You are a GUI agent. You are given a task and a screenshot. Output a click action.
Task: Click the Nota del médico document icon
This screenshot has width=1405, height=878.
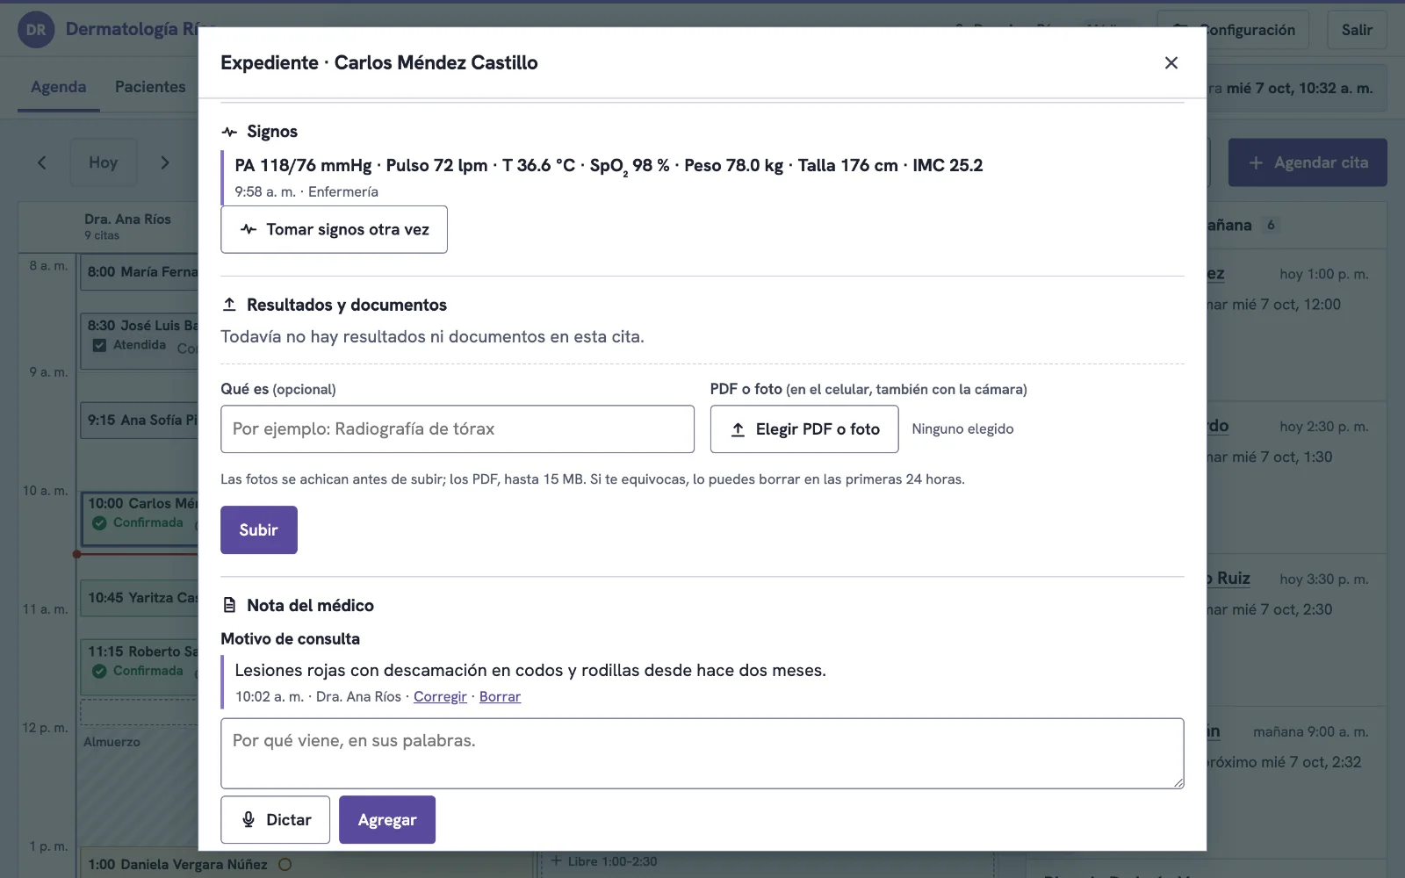(x=229, y=605)
